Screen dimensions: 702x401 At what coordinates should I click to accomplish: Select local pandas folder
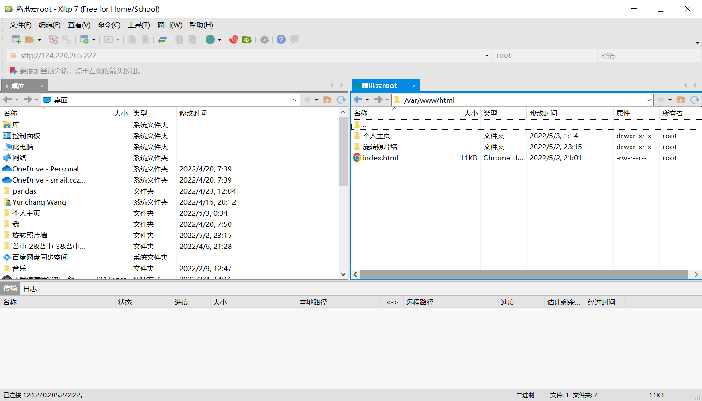pyautogui.click(x=24, y=191)
